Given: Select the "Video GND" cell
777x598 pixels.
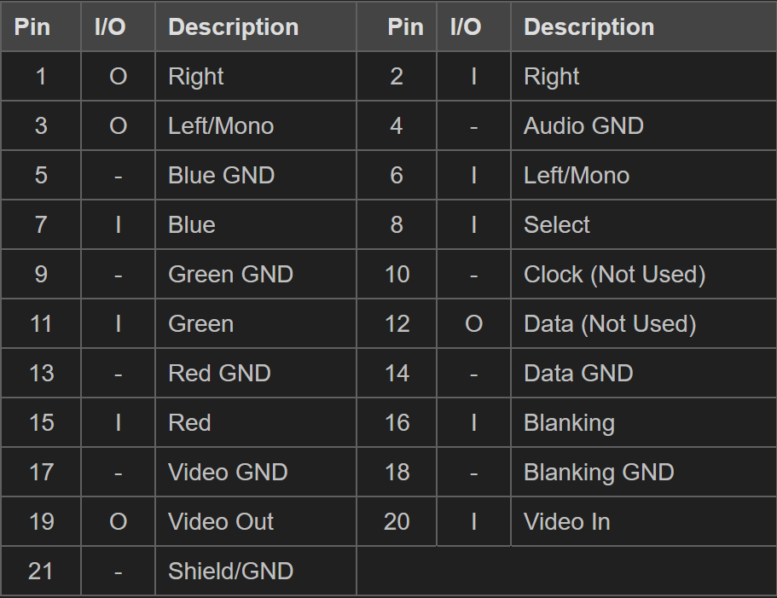Looking at the screenshot, I should [228, 473].
